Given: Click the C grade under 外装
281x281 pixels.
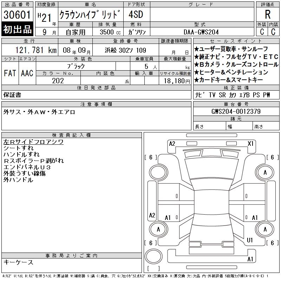Looking at the screenshot, I should click(x=262, y=32).
